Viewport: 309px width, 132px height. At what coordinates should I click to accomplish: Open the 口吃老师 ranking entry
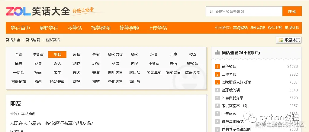coord(229,74)
